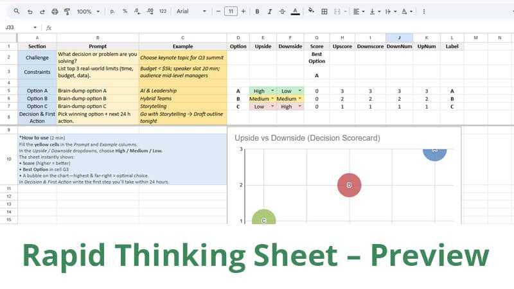Screen dimensions: 514x289
Task: Click the merge cells icon
Action: 337,12
